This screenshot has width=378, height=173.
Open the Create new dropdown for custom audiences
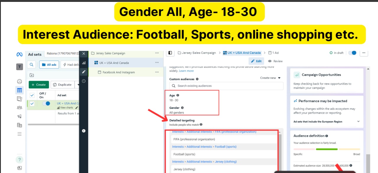pos(270,78)
